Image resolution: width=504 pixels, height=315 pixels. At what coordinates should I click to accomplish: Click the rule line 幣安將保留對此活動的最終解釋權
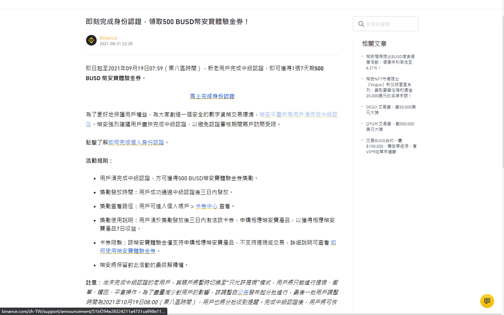coord(144,265)
